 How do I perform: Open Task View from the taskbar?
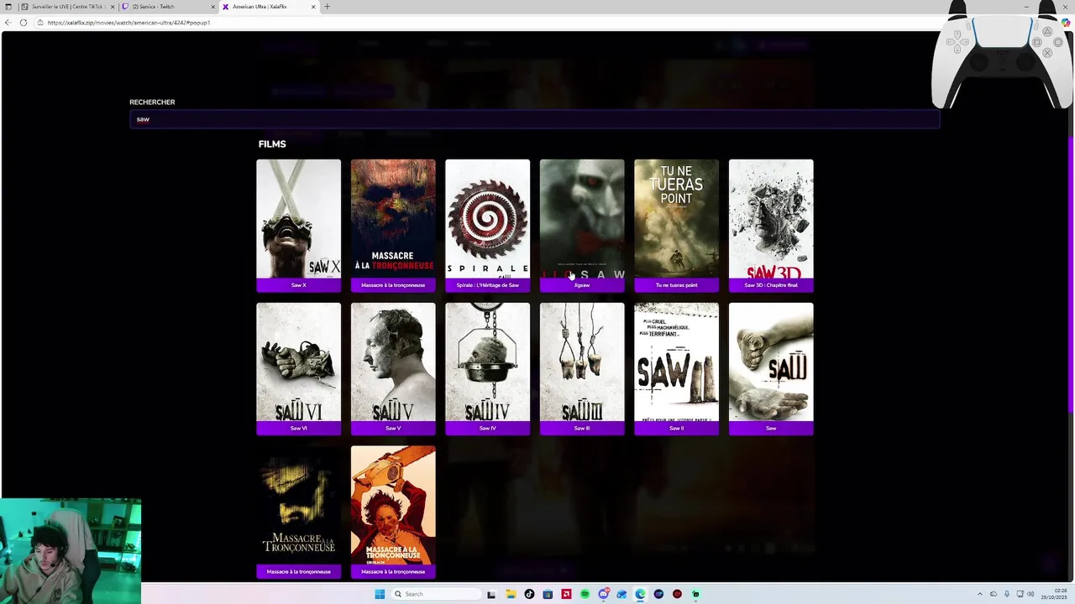[x=491, y=594]
